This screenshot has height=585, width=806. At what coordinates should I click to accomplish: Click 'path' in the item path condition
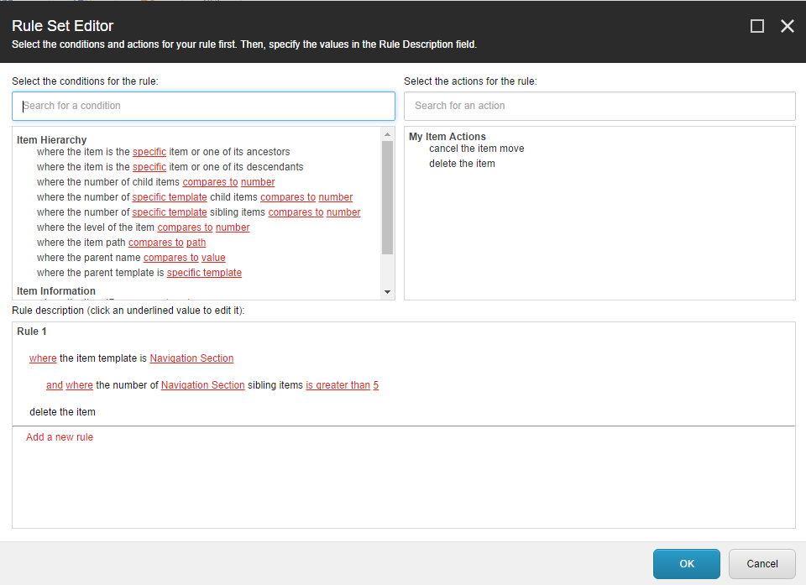(196, 242)
